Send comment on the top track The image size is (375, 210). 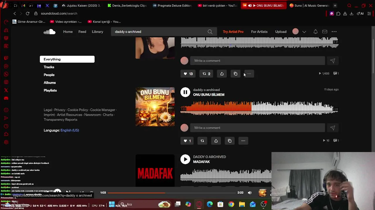333,61
